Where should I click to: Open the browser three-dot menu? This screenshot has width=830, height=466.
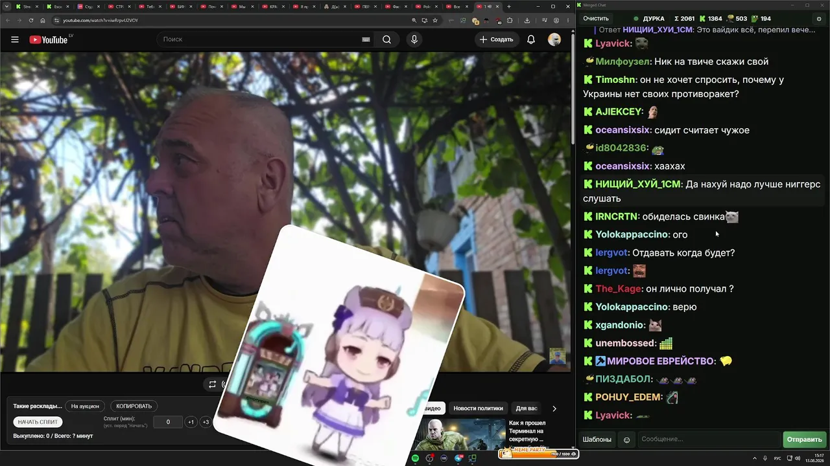click(567, 20)
